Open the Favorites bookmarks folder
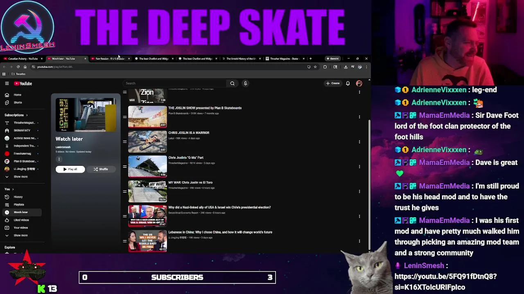Viewport: 524px width, 294px height. pos(18,74)
